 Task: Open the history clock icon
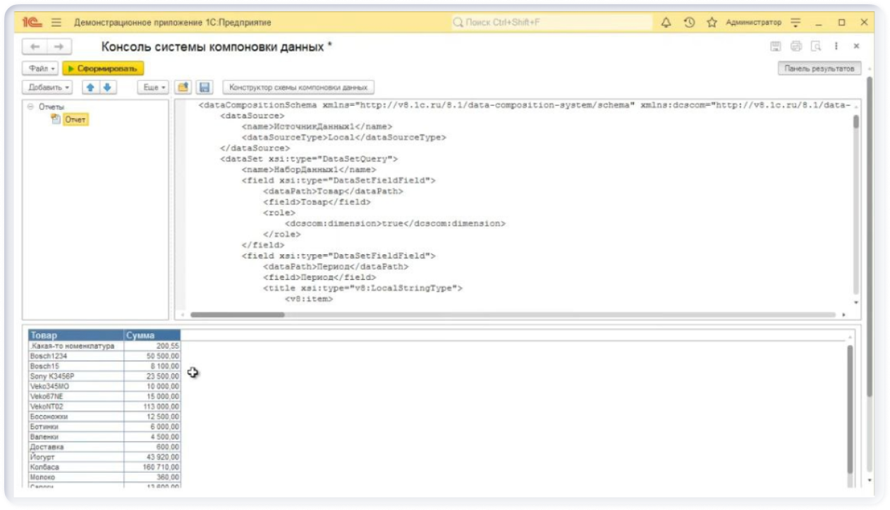[689, 23]
